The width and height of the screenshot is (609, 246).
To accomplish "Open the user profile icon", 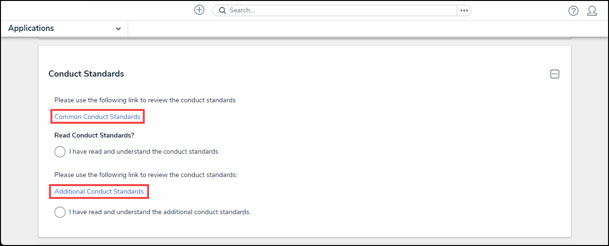I will tap(592, 11).
